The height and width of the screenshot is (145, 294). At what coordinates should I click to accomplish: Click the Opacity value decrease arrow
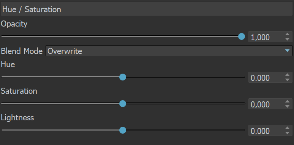point(287,39)
